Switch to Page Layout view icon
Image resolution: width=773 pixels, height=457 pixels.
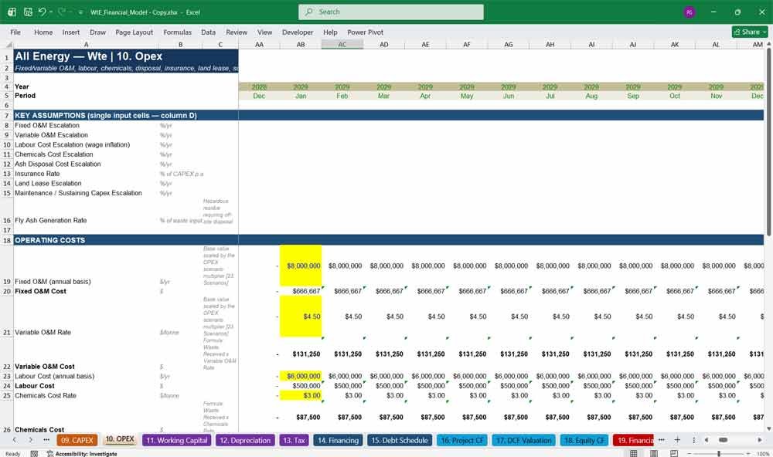coord(654,453)
